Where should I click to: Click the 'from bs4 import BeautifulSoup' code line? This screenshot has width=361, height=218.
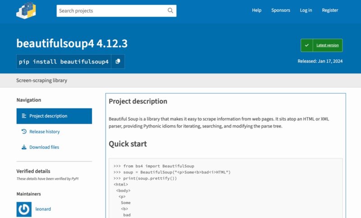[x=154, y=166]
